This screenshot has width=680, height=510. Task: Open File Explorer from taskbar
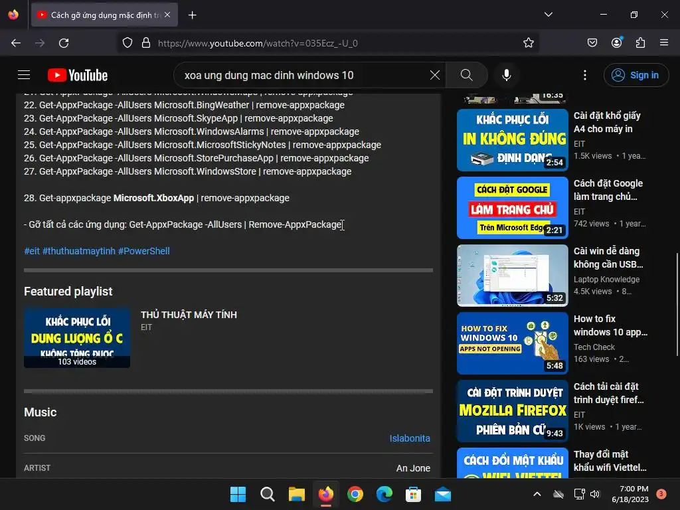click(x=297, y=494)
